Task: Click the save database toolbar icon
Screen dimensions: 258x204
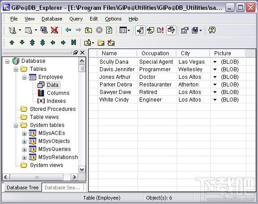Action: pyautogui.click(x=44, y=30)
